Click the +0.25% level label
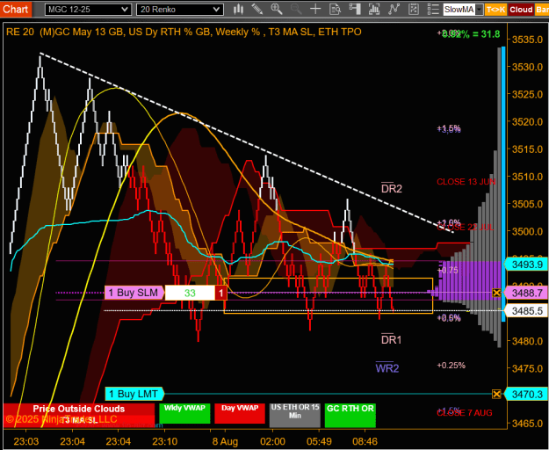This screenshot has height=450, width=549. (451, 366)
